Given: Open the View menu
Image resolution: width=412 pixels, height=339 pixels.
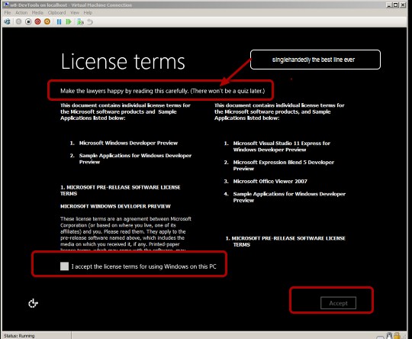Looking at the screenshot, I should (75, 13).
